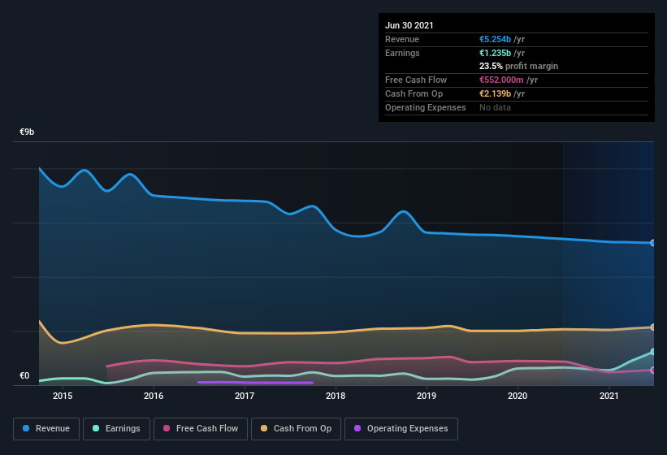This screenshot has height=455, width=667.
Task: Click the 23.5% profit margin text
Action: click(x=518, y=66)
